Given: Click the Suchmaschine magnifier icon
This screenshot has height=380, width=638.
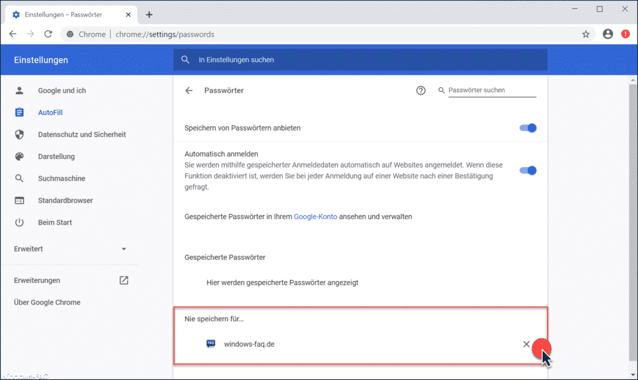Looking at the screenshot, I should [19, 178].
